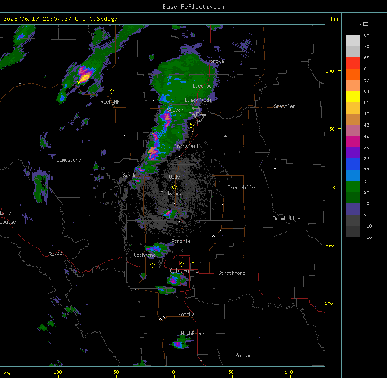
Task: Click the km label at bottom left
Action: click(x=7, y=373)
